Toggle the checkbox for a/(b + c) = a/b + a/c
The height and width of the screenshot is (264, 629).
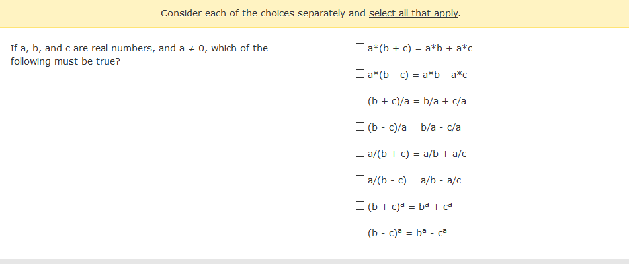[x=360, y=153]
